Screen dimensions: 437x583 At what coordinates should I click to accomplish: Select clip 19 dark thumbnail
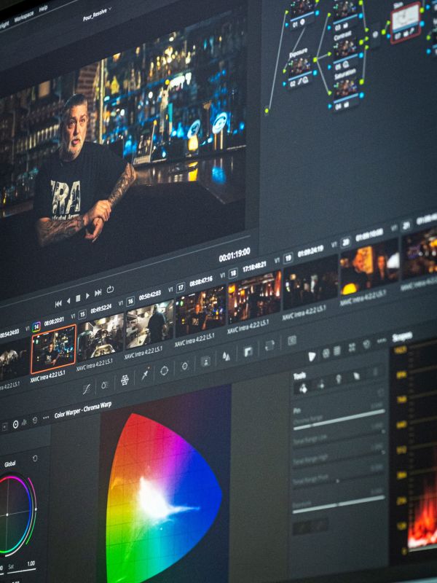point(310,282)
